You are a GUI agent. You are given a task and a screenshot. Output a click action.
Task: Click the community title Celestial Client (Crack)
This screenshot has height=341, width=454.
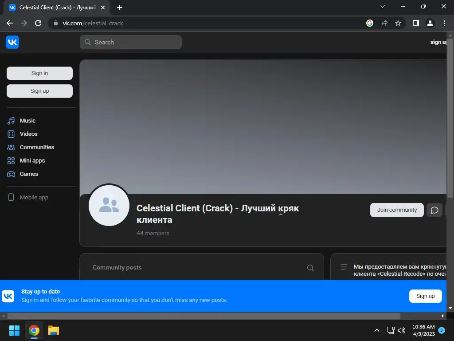tap(217, 214)
